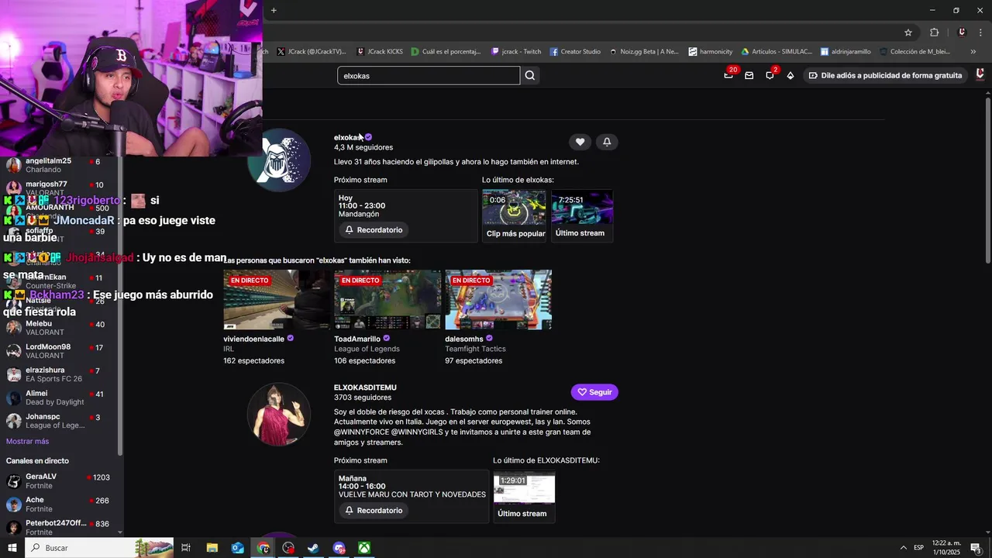The width and height of the screenshot is (992, 558).
Task: Open the elxokas channel name link
Action: 348,137
